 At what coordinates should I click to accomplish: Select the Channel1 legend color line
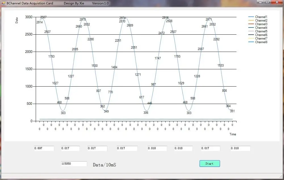click(x=251, y=17)
